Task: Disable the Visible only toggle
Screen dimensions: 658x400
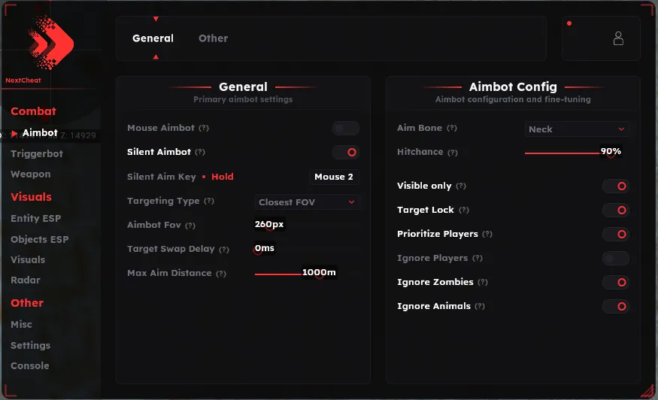Action: coord(616,186)
